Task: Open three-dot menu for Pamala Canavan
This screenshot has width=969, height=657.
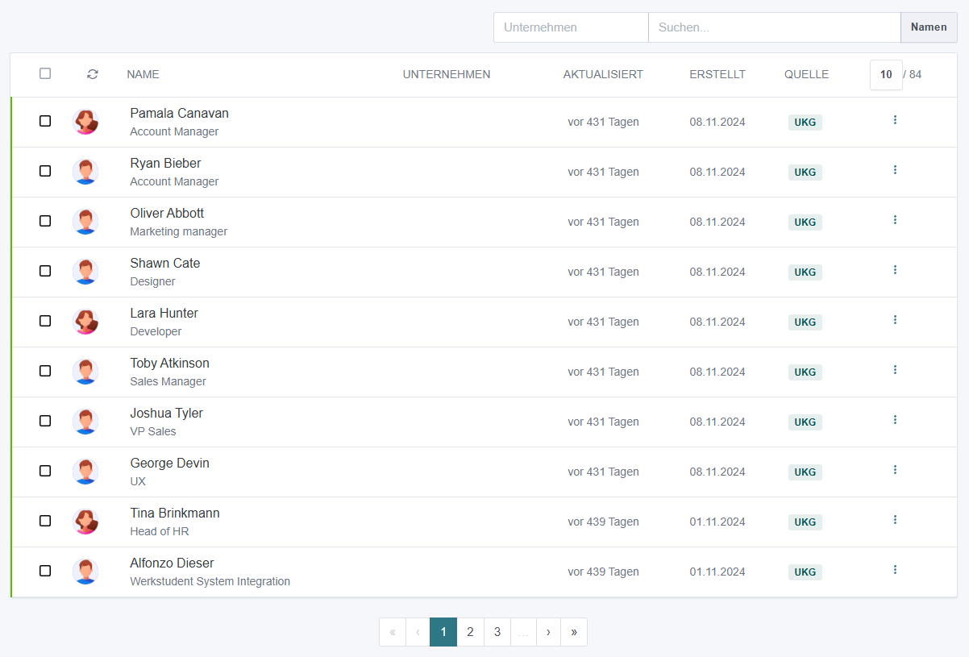Action: click(x=895, y=120)
